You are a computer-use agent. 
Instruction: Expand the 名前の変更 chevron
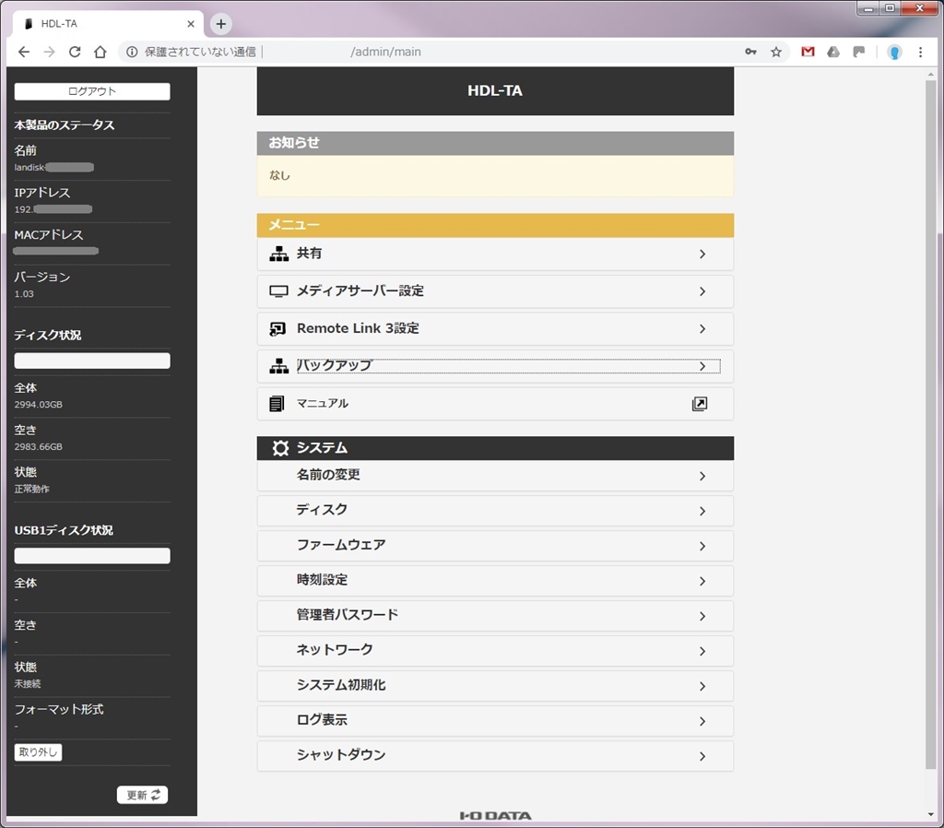pos(702,477)
